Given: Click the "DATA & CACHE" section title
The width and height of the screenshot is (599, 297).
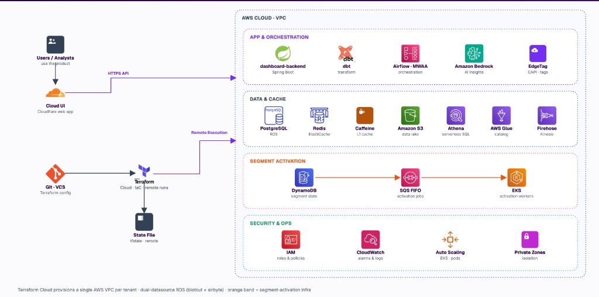Looking at the screenshot, I should click(268, 99).
